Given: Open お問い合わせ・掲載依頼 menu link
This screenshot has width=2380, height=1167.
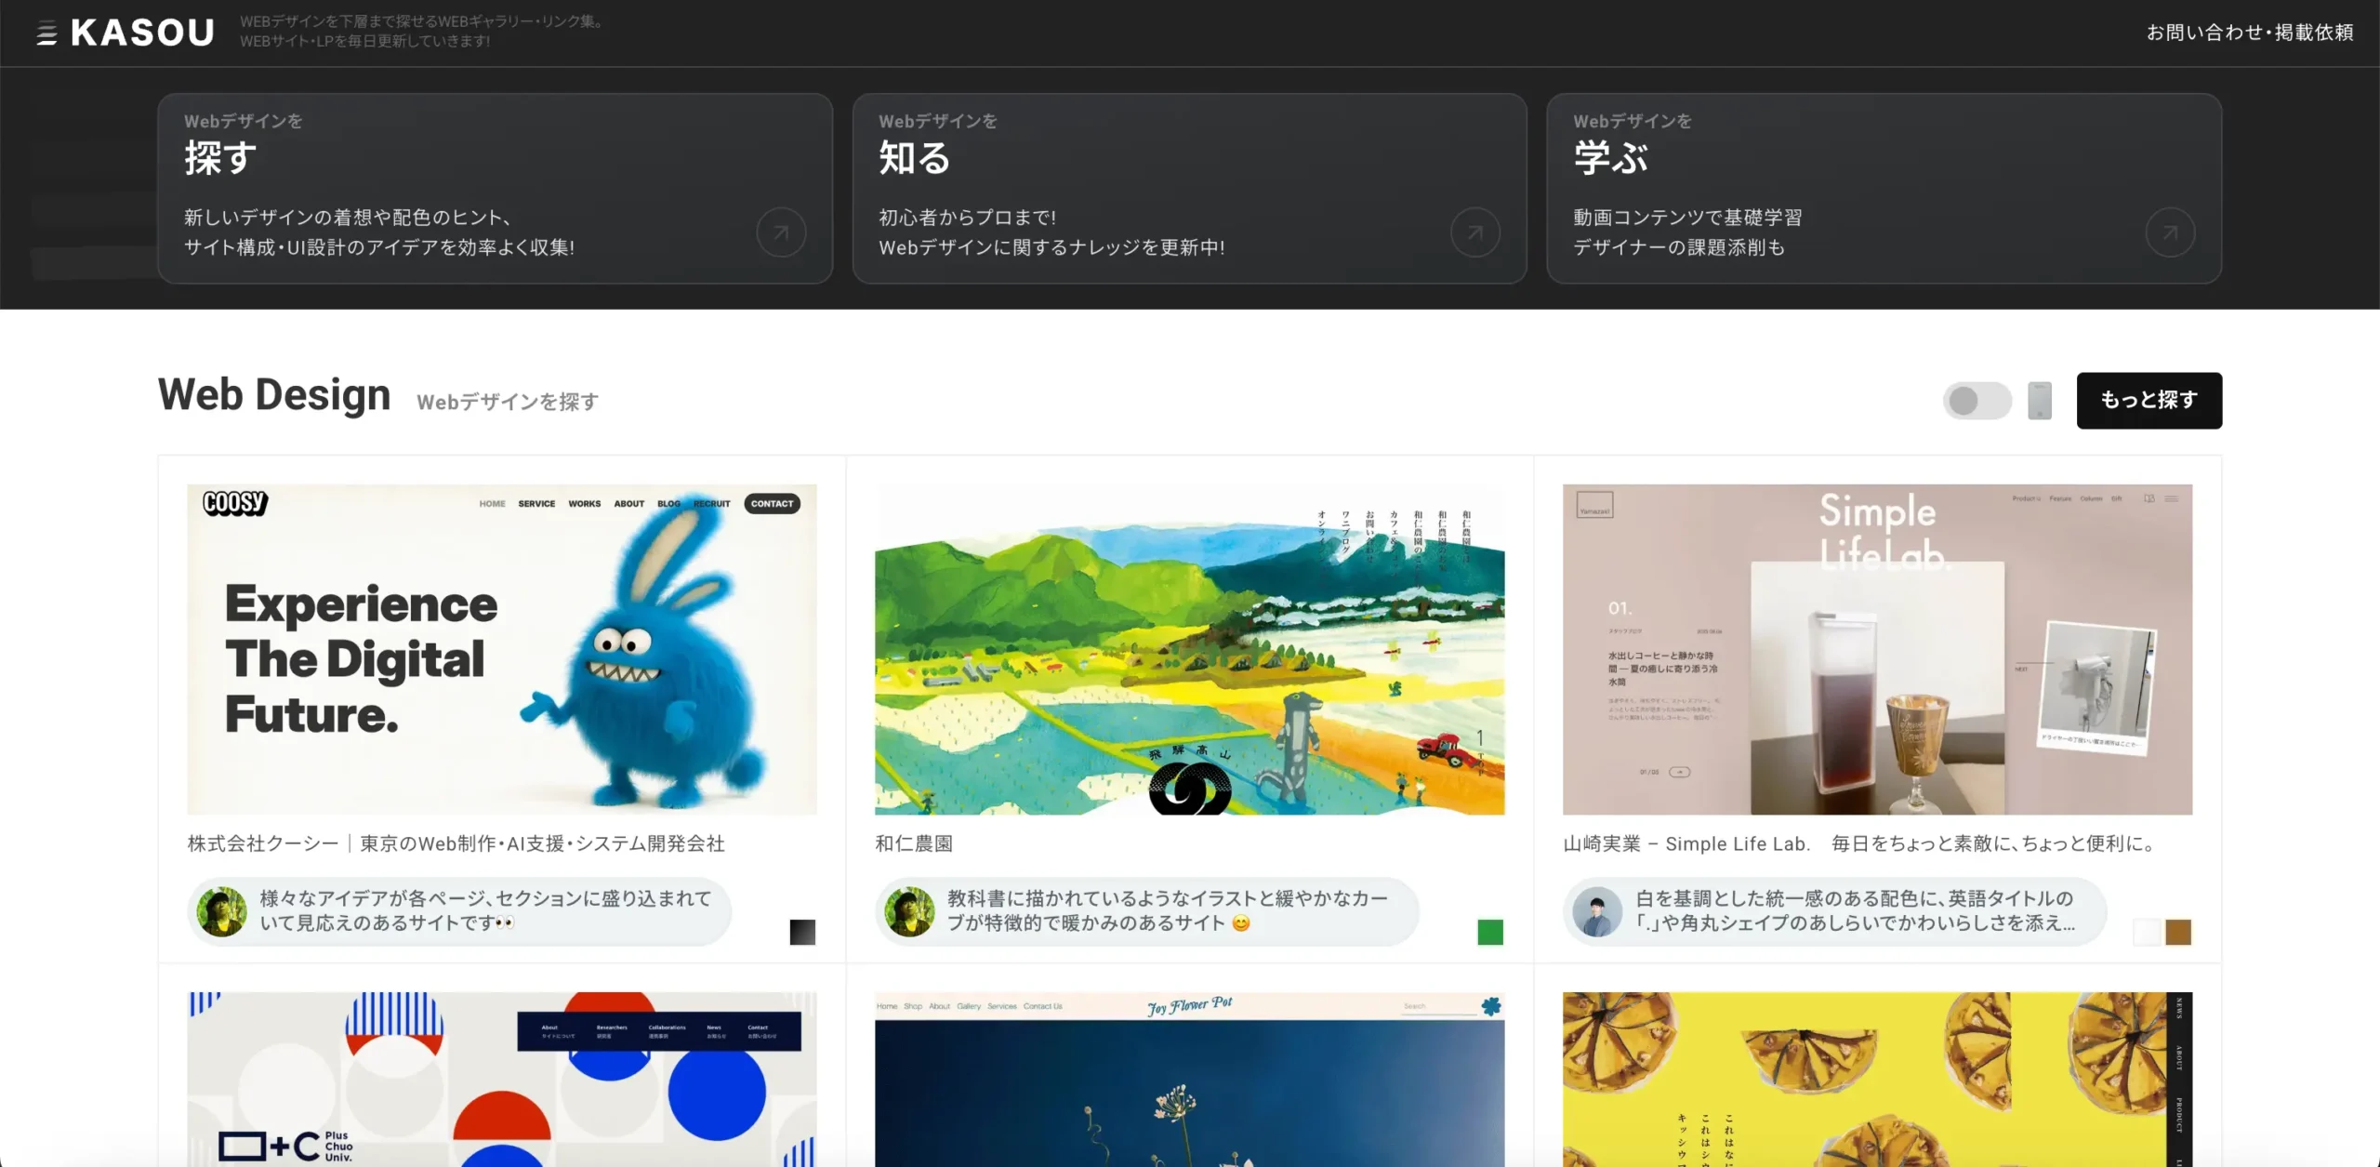Looking at the screenshot, I should (2250, 33).
